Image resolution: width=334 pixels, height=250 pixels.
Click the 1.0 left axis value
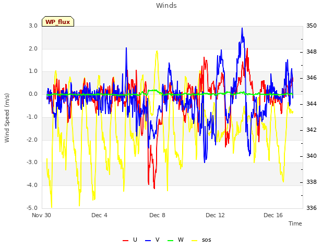(33, 71)
